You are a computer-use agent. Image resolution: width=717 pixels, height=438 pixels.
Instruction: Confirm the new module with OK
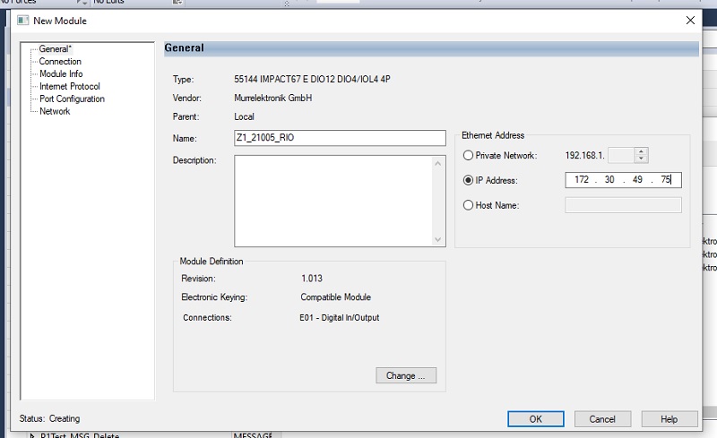tap(535, 419)
